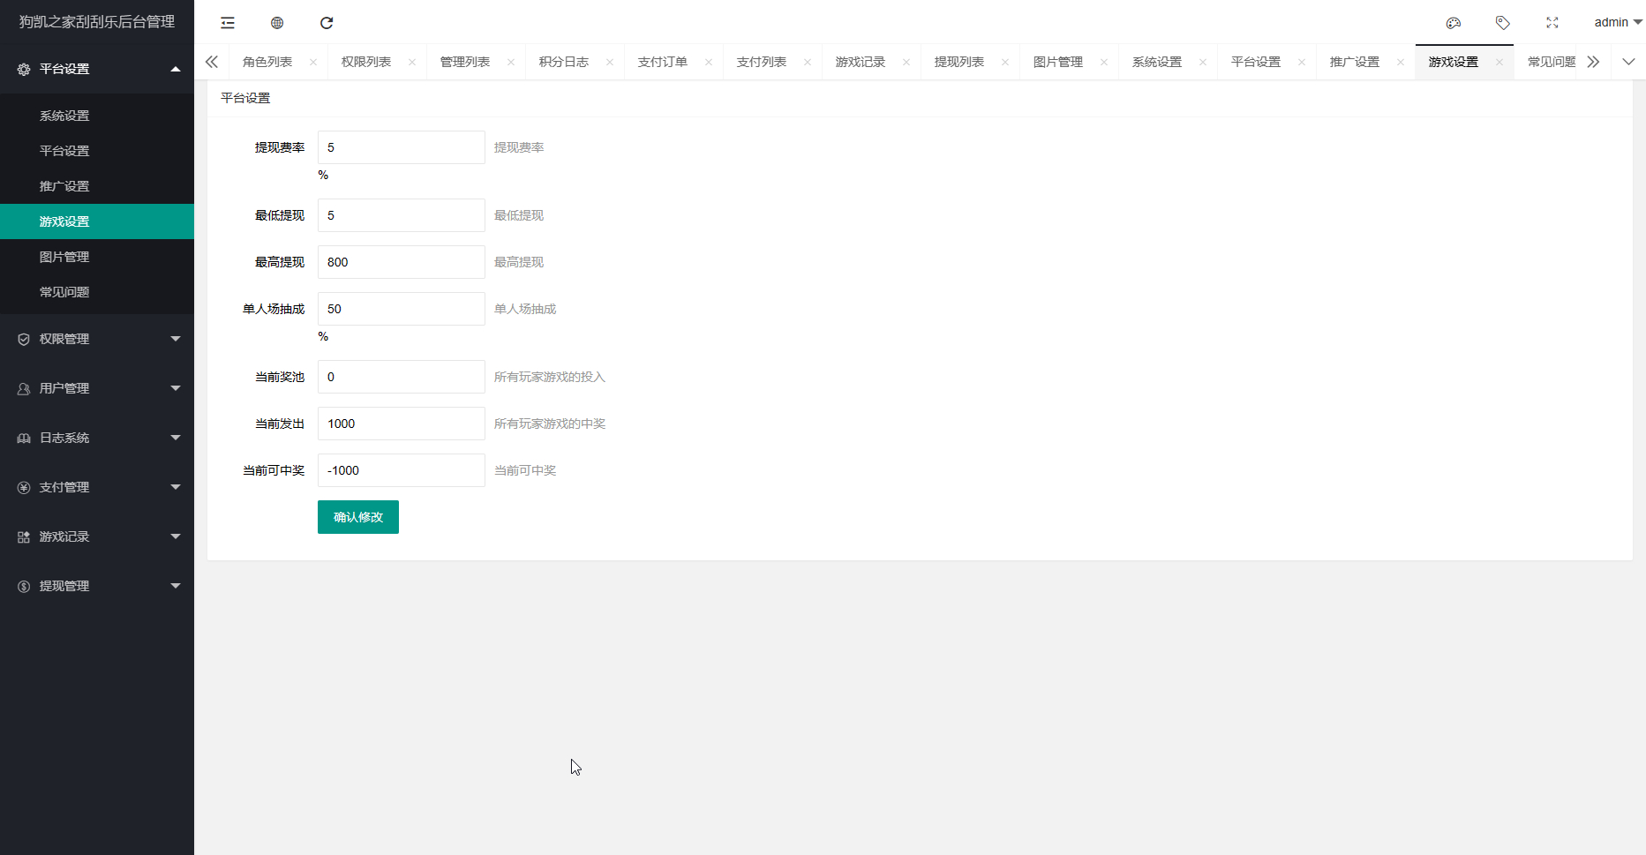Close the 支付订单 tab

tap(709, 62)
